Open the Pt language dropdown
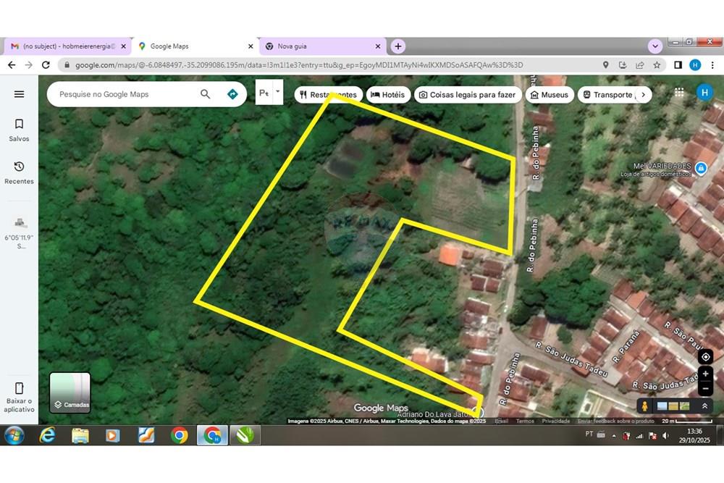Image resolution: width=724 pixels, height=483 pixels. pyautogui.click(x=269, y=93)
